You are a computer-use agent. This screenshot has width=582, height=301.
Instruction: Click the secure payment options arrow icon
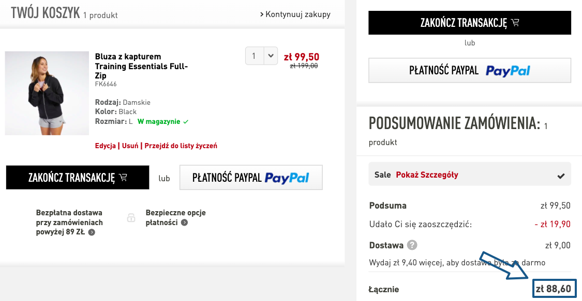click(184, 223)
